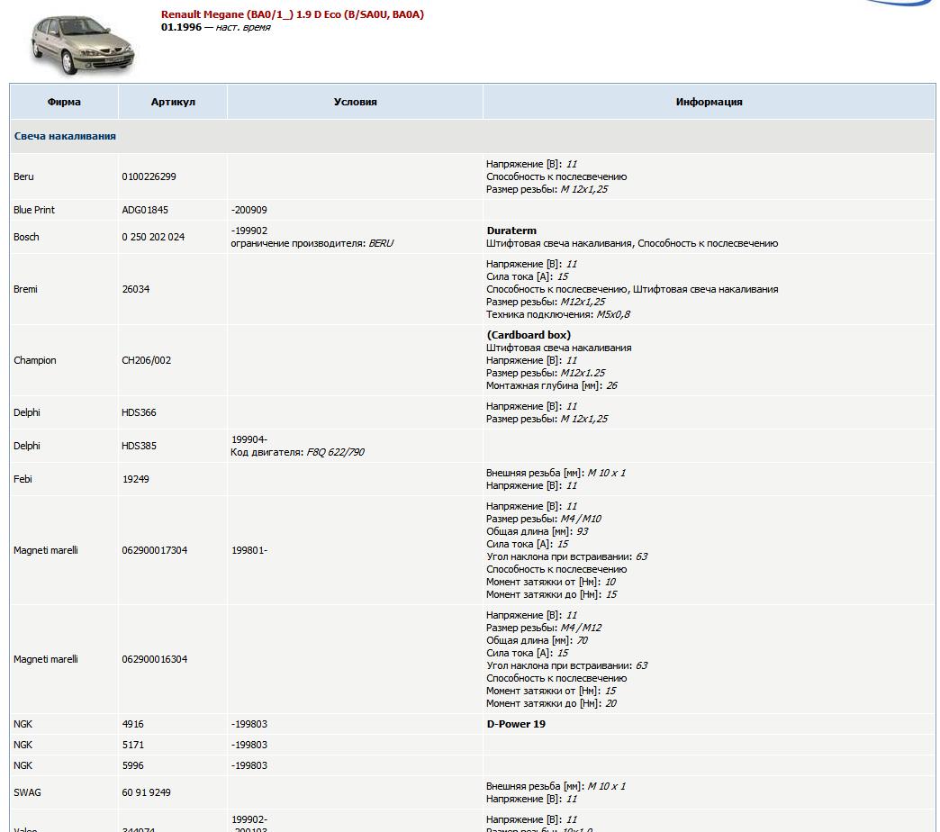This screenshot has height=832, width=940.
Task: Click the Информация column header
Action: pos(709,102)
